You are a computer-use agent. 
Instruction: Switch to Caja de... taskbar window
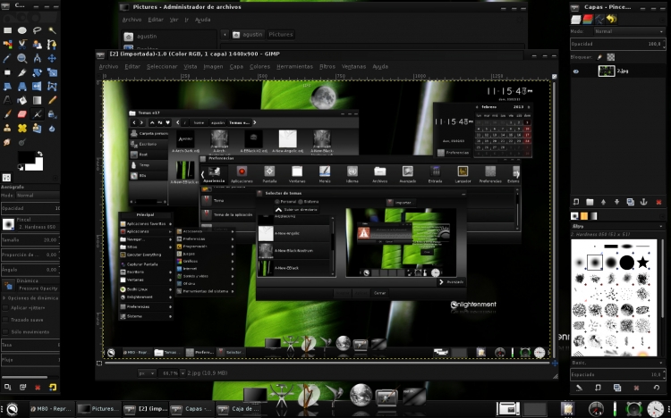point(238,409)
